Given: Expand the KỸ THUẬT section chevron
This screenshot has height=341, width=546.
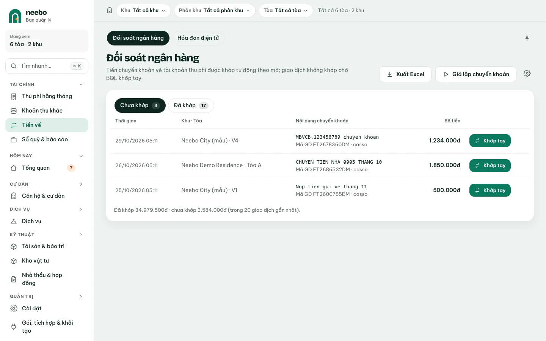Looking at the screenshot, I should point(81,235).
